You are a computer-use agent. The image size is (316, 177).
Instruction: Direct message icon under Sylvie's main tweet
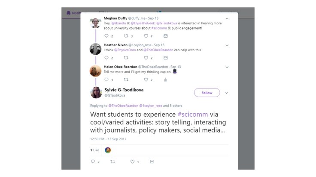click(152, 162)
